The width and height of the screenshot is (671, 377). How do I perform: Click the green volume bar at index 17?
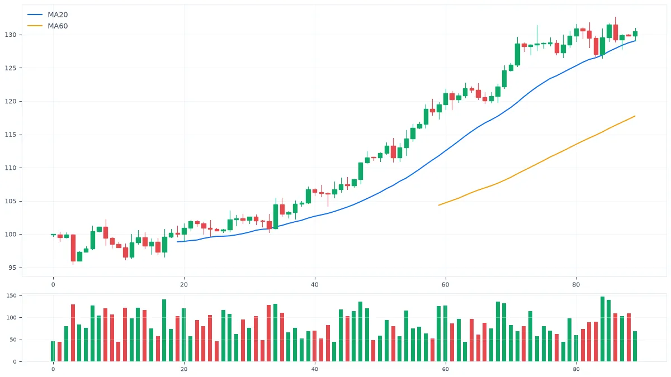164,331
